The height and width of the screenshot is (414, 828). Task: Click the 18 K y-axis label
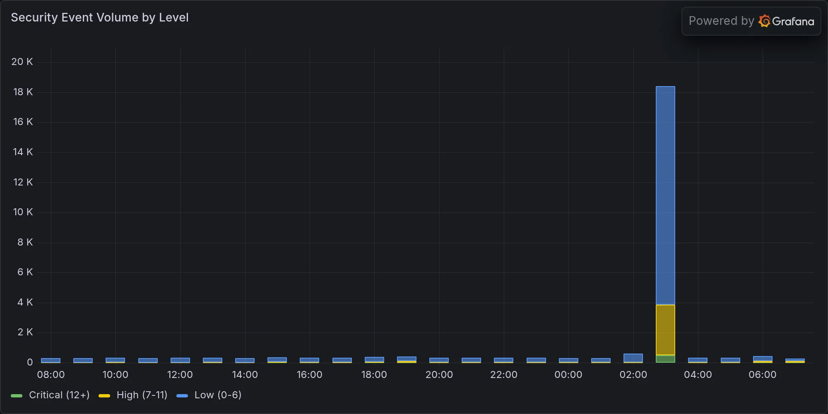[x=23, y=92]
